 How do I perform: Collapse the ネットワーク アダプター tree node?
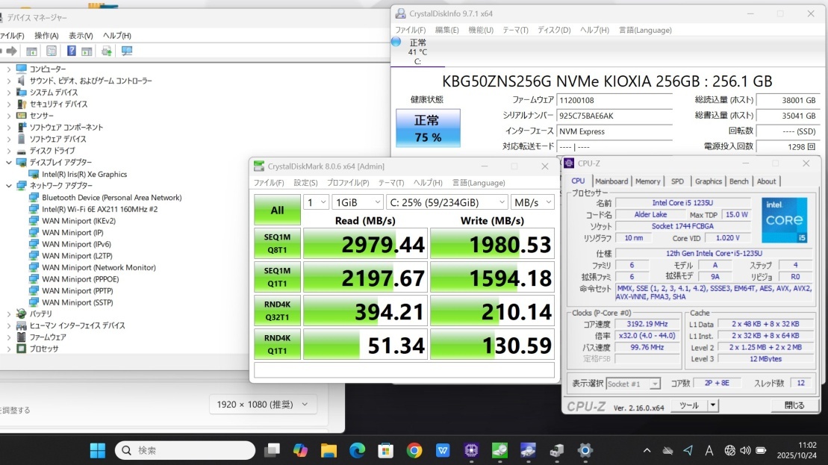pos(9,186)
